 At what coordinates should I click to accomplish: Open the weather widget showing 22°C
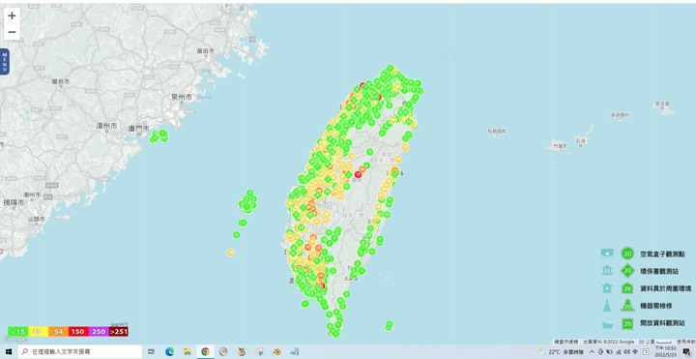[561, 352]
